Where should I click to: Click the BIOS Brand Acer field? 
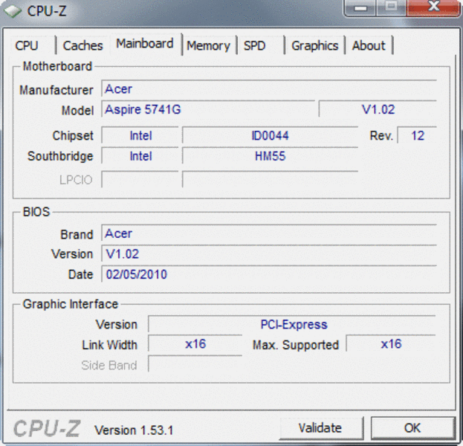click(x=269, y=233)
